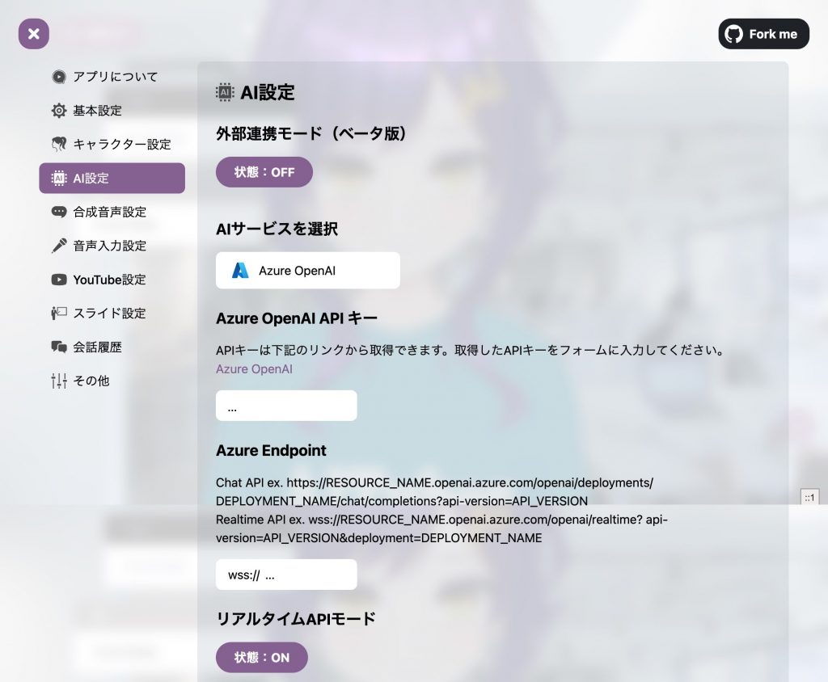Click the AI設定 heading text
The height and width of the screenshot is (682, 828).
point(267,92)
